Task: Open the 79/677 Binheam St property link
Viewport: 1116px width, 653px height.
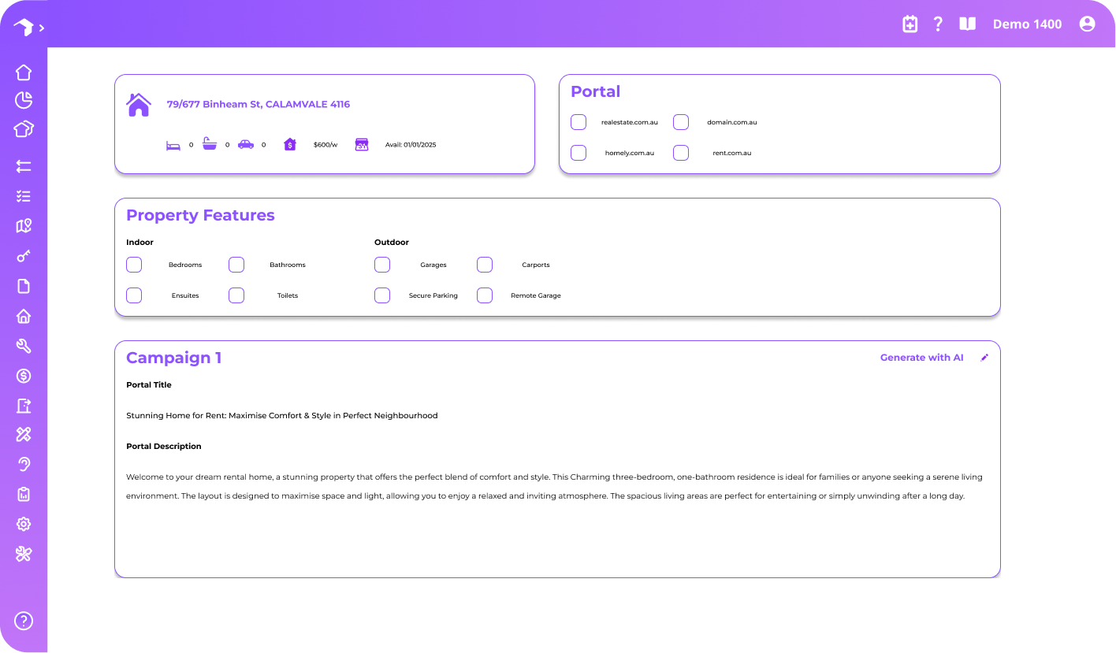Action: [x=258, y=104]
